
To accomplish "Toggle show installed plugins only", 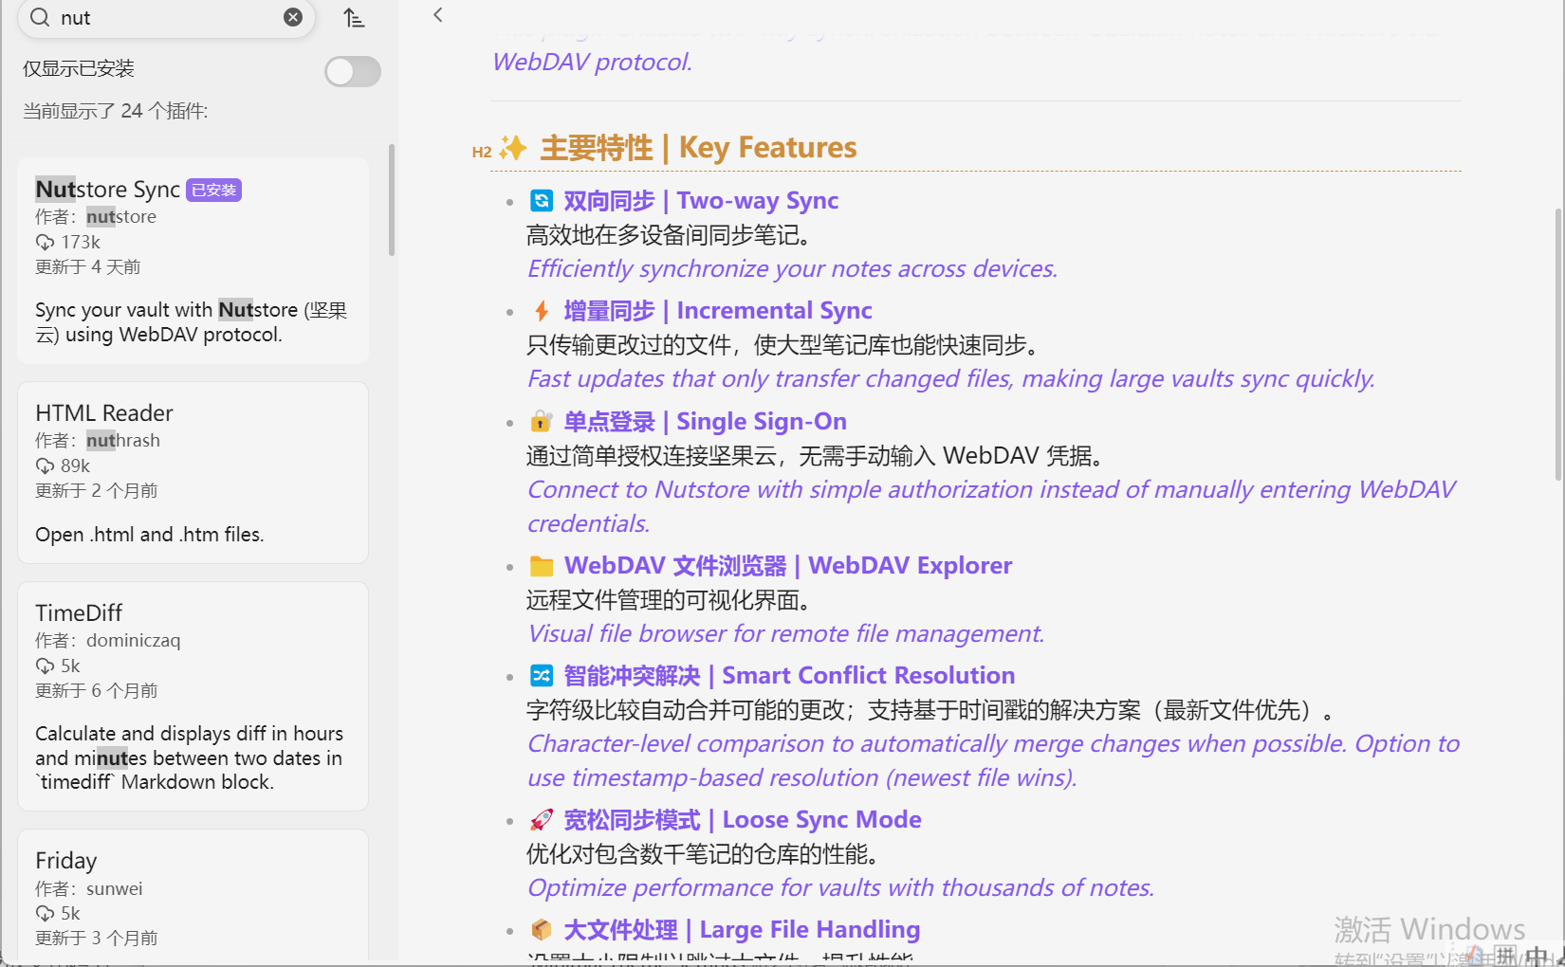I will 353,71.
